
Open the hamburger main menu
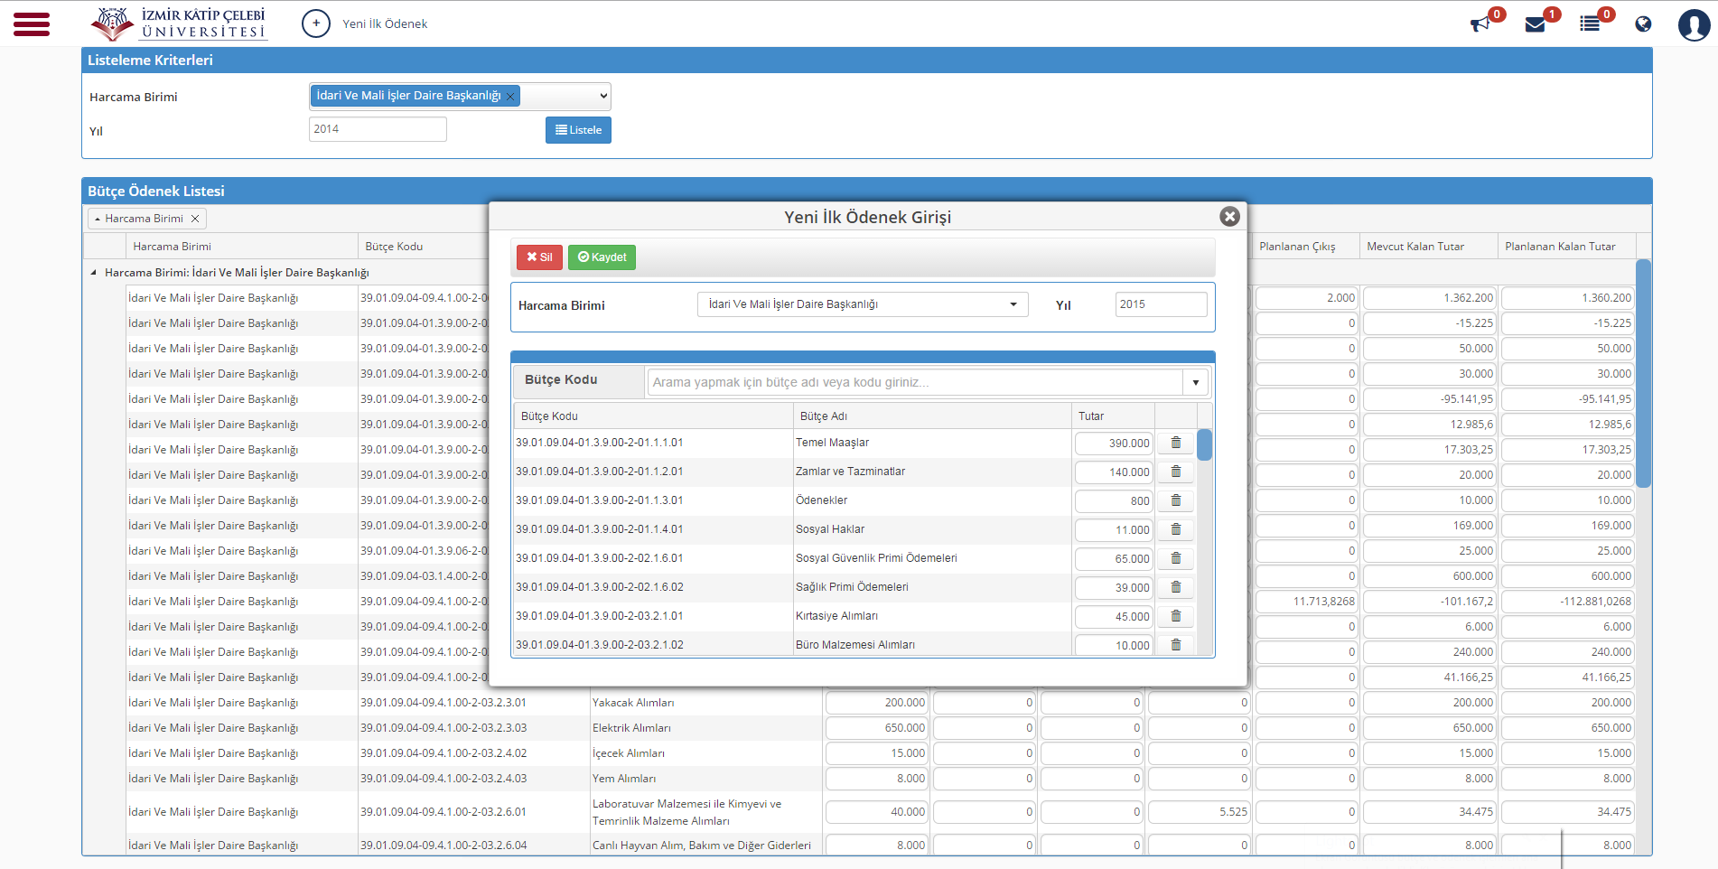click(32, 24)
